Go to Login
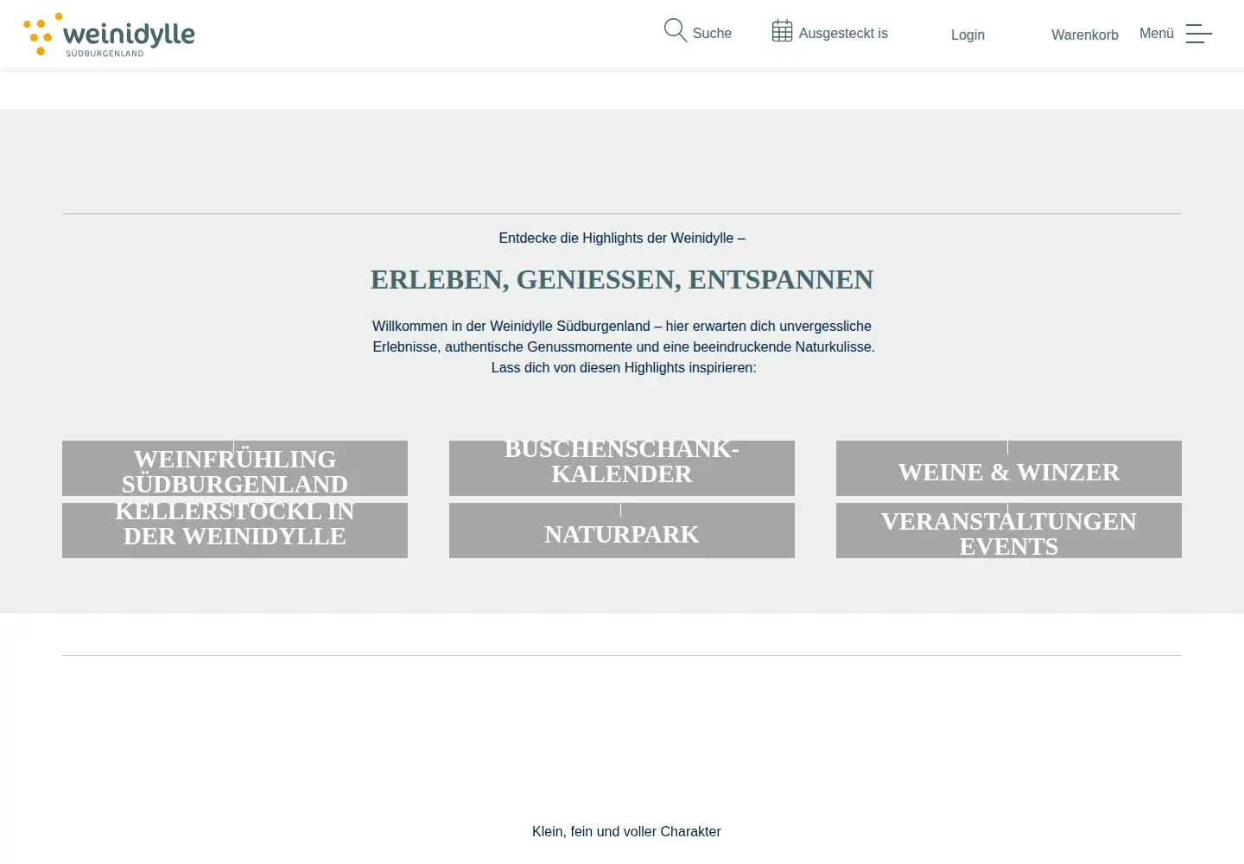The height and width of the screenshot is (864, 1244). click(968, 35)
